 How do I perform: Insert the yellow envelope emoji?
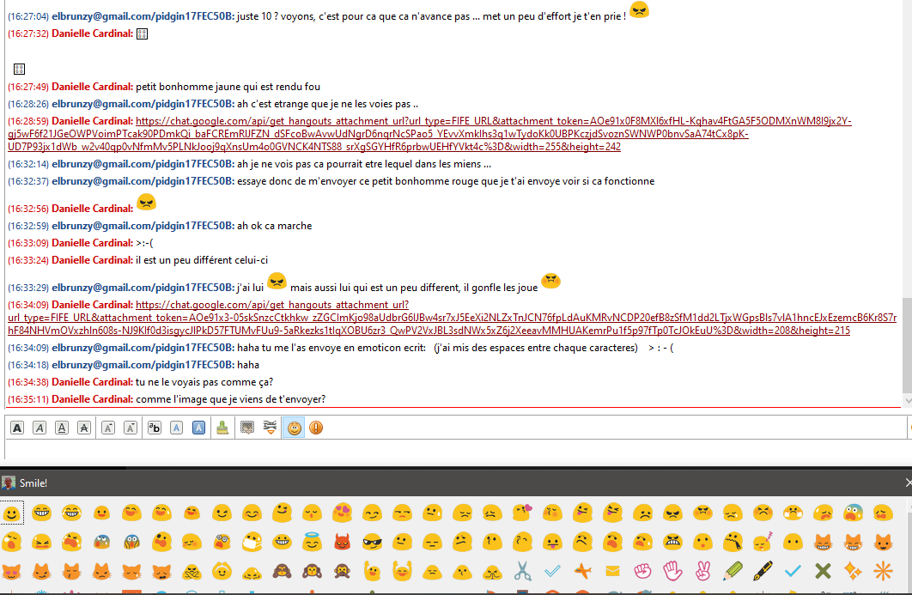click(x=612, y=572)
